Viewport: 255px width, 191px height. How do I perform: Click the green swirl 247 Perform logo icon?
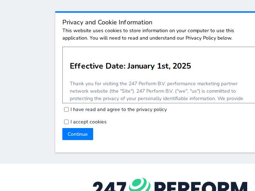click(140, 185)
